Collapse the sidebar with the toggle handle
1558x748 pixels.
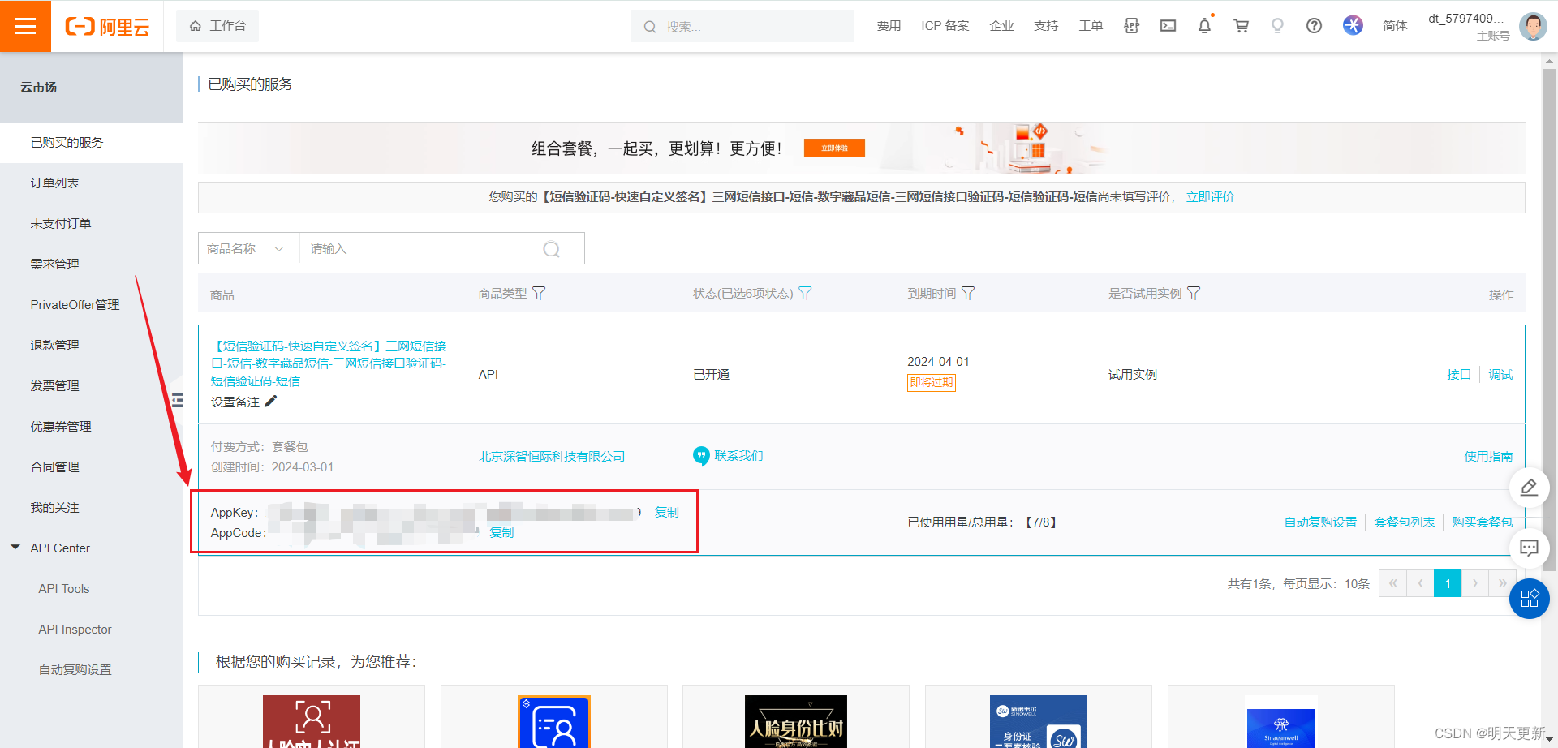point(178,400)
